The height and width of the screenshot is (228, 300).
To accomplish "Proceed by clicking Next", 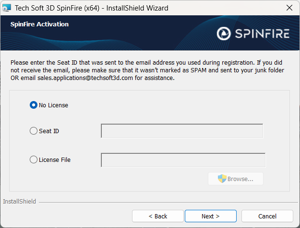I will click(x=210, y=216).
